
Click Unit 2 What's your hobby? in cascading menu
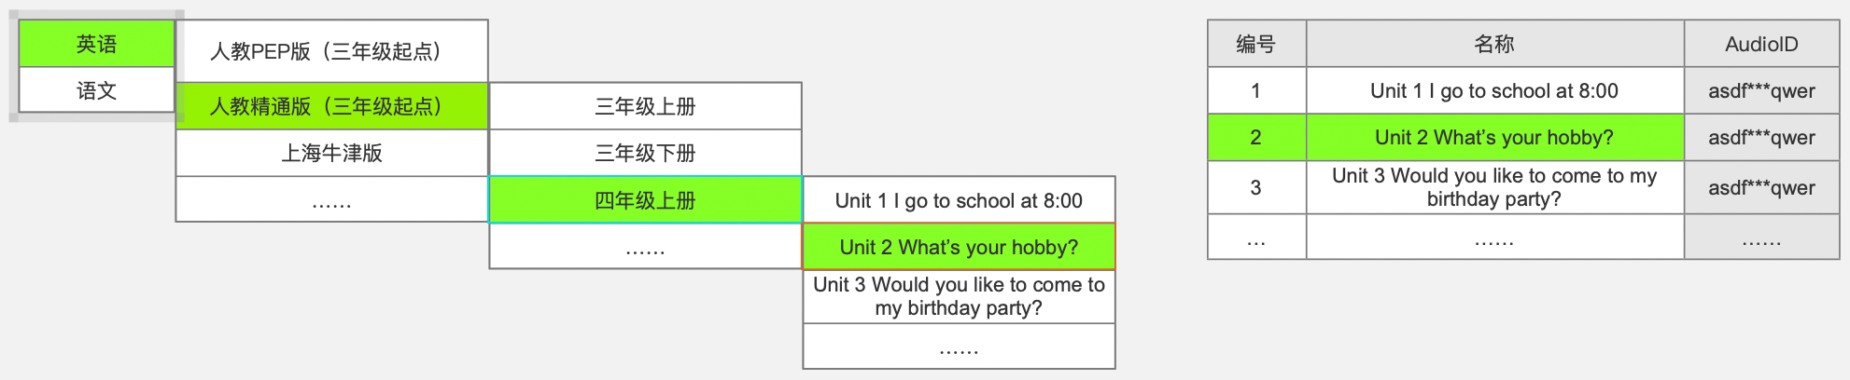click(x=959, y=247)
